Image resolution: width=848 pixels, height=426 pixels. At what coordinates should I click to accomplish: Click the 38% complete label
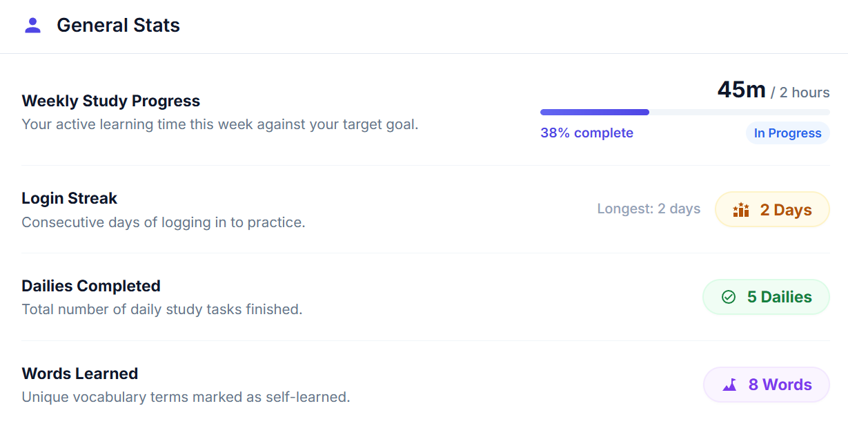click(x=586, y=133)
